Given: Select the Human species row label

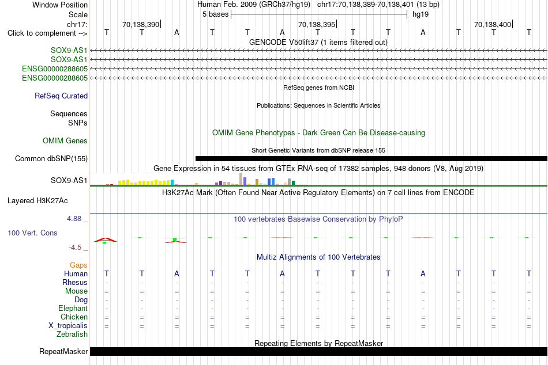Looking at the screenshot, I should click(76, 273).
